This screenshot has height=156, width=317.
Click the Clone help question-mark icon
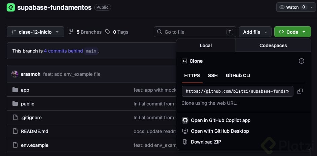click(302, 61)
